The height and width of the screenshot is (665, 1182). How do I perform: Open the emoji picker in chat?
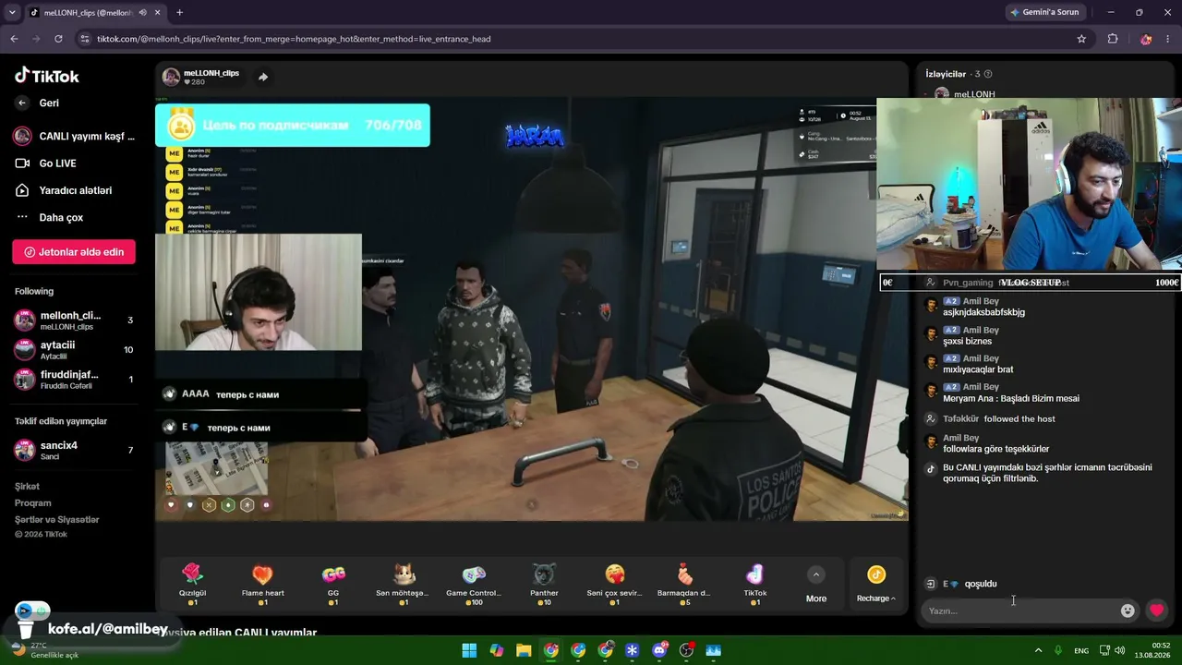click(x=1128, y=611)
